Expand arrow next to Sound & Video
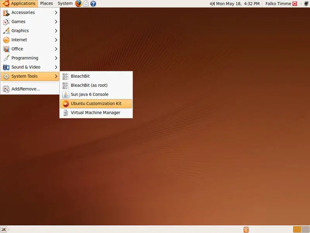This screenshot has height=233, width=310. click(56, 67)
